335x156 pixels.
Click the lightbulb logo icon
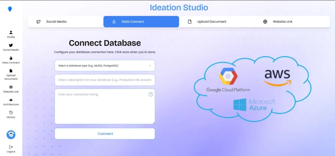10,9
